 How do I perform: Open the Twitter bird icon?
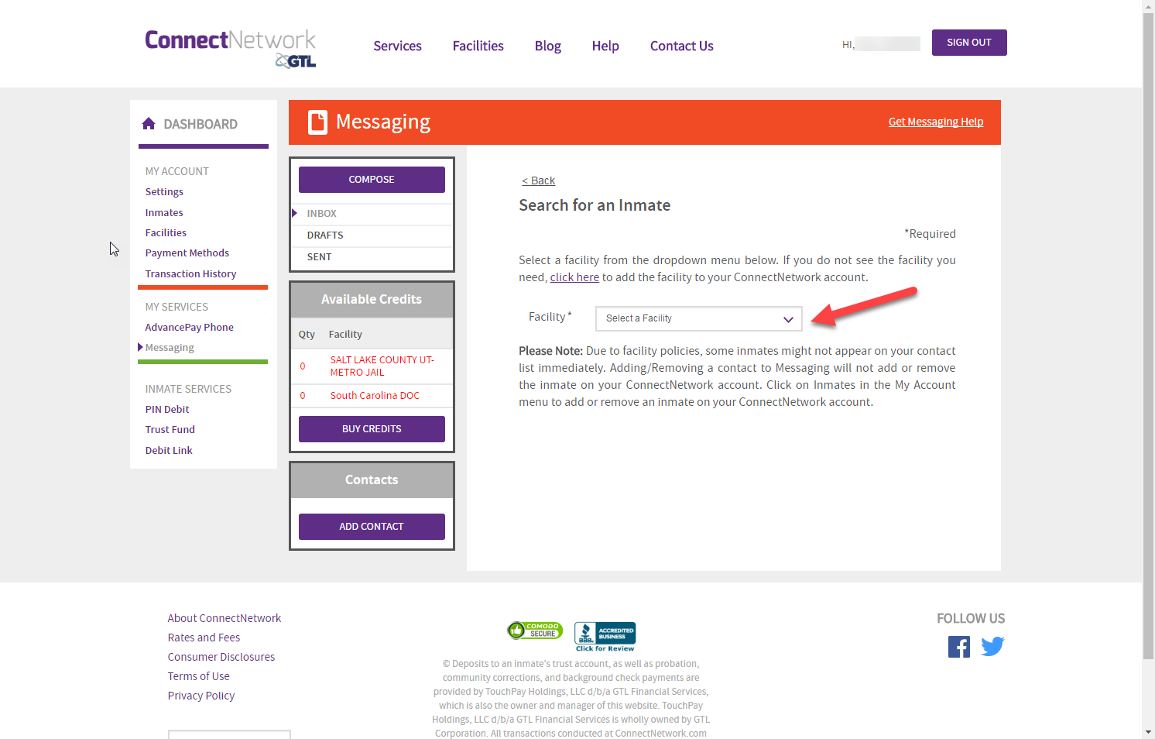(992, 646)
